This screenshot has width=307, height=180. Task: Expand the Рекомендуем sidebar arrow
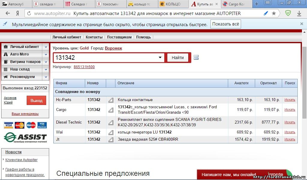pyautogui.click(x=46, y=77)
